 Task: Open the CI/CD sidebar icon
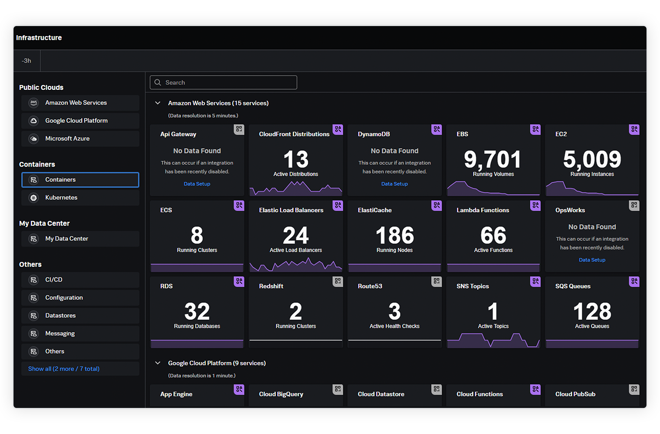click(x=33, y=279)
